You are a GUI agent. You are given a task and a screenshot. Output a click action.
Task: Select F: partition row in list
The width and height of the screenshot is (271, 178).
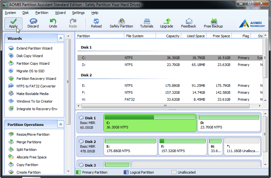pyautogui.click(x=170, y=92)
